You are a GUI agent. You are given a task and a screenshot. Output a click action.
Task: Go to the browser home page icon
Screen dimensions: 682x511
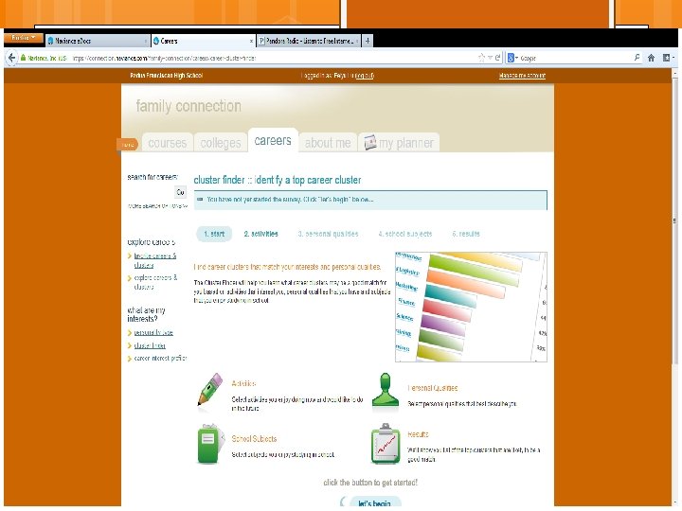651,58
